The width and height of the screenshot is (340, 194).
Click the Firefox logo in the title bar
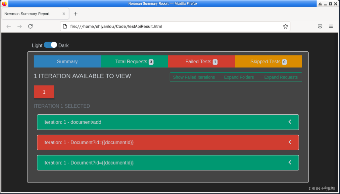(x=4, y=3)
